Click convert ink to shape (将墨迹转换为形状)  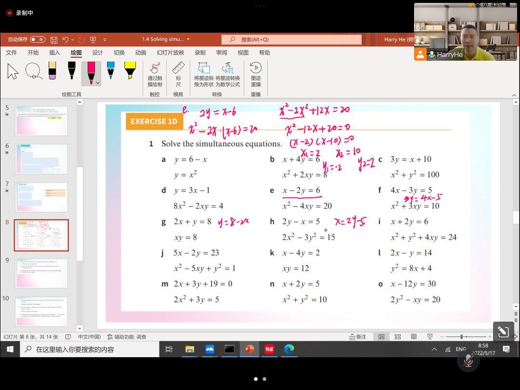click(204, 75)
